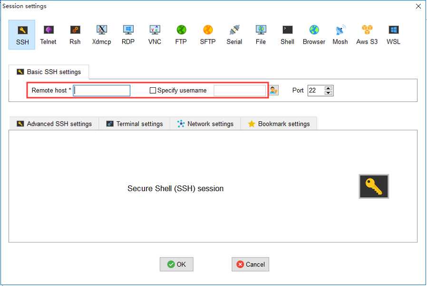Screen dimensions: 427x286
Task: Choose the File session icon
Action: 261,35
